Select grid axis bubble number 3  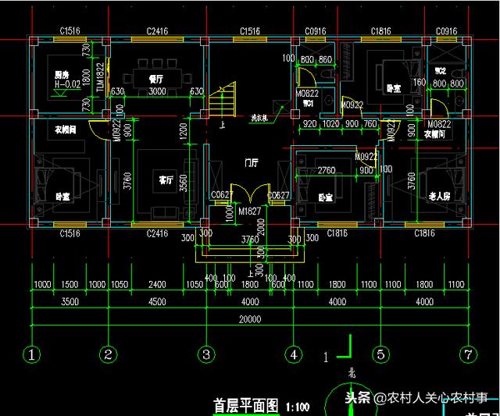[205, 355]
